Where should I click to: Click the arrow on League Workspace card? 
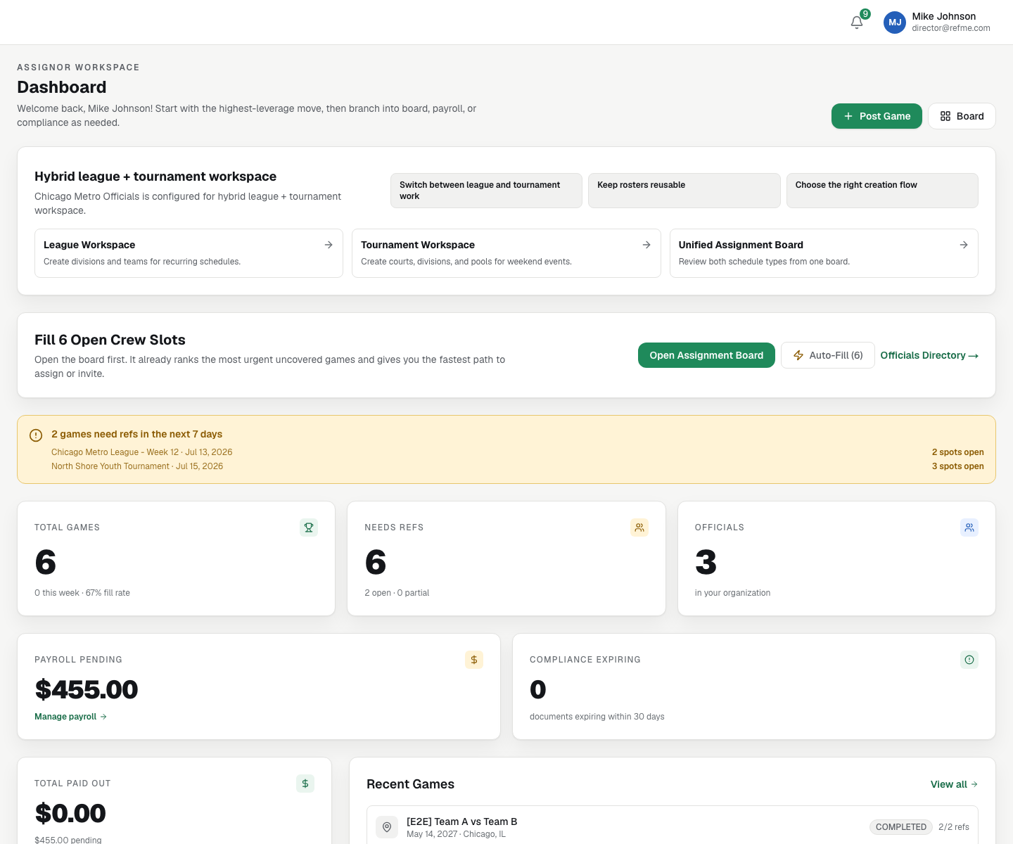(329, 245)
